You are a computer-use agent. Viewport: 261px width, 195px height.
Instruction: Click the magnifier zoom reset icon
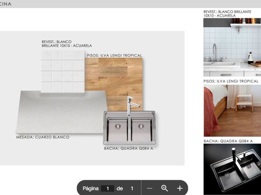[x=164, y=188]
